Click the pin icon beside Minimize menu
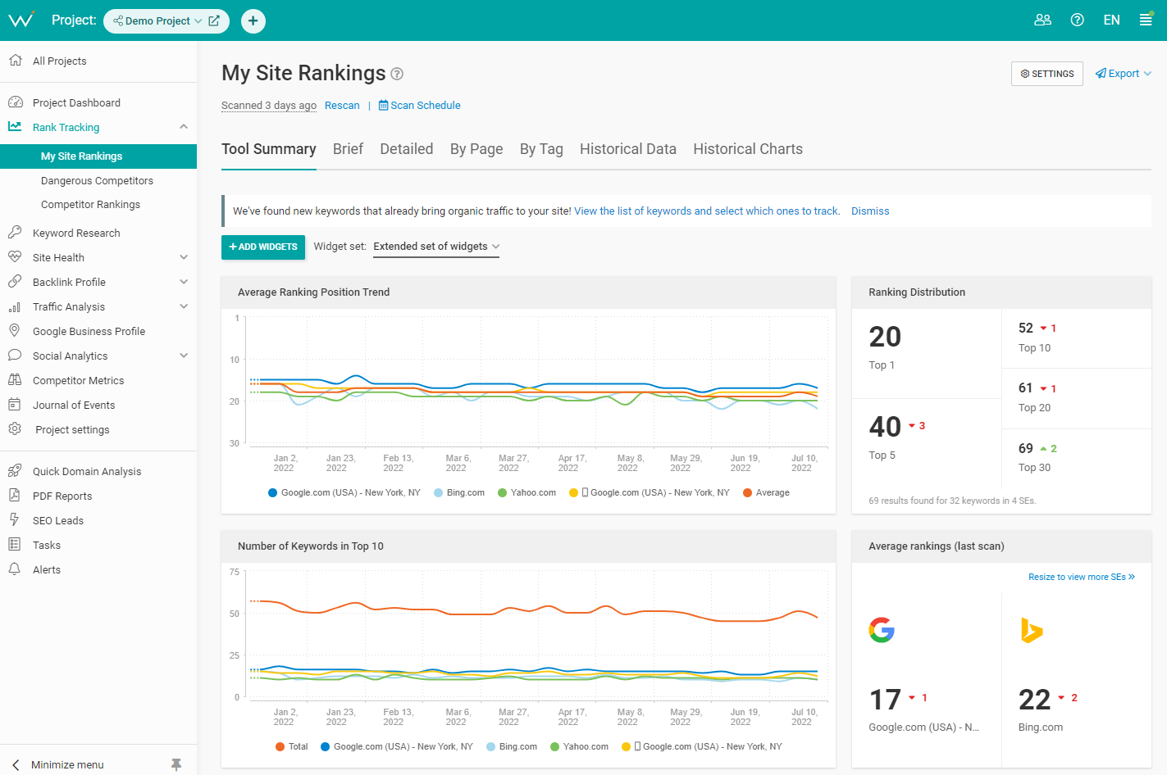 (x=176, y=764)
